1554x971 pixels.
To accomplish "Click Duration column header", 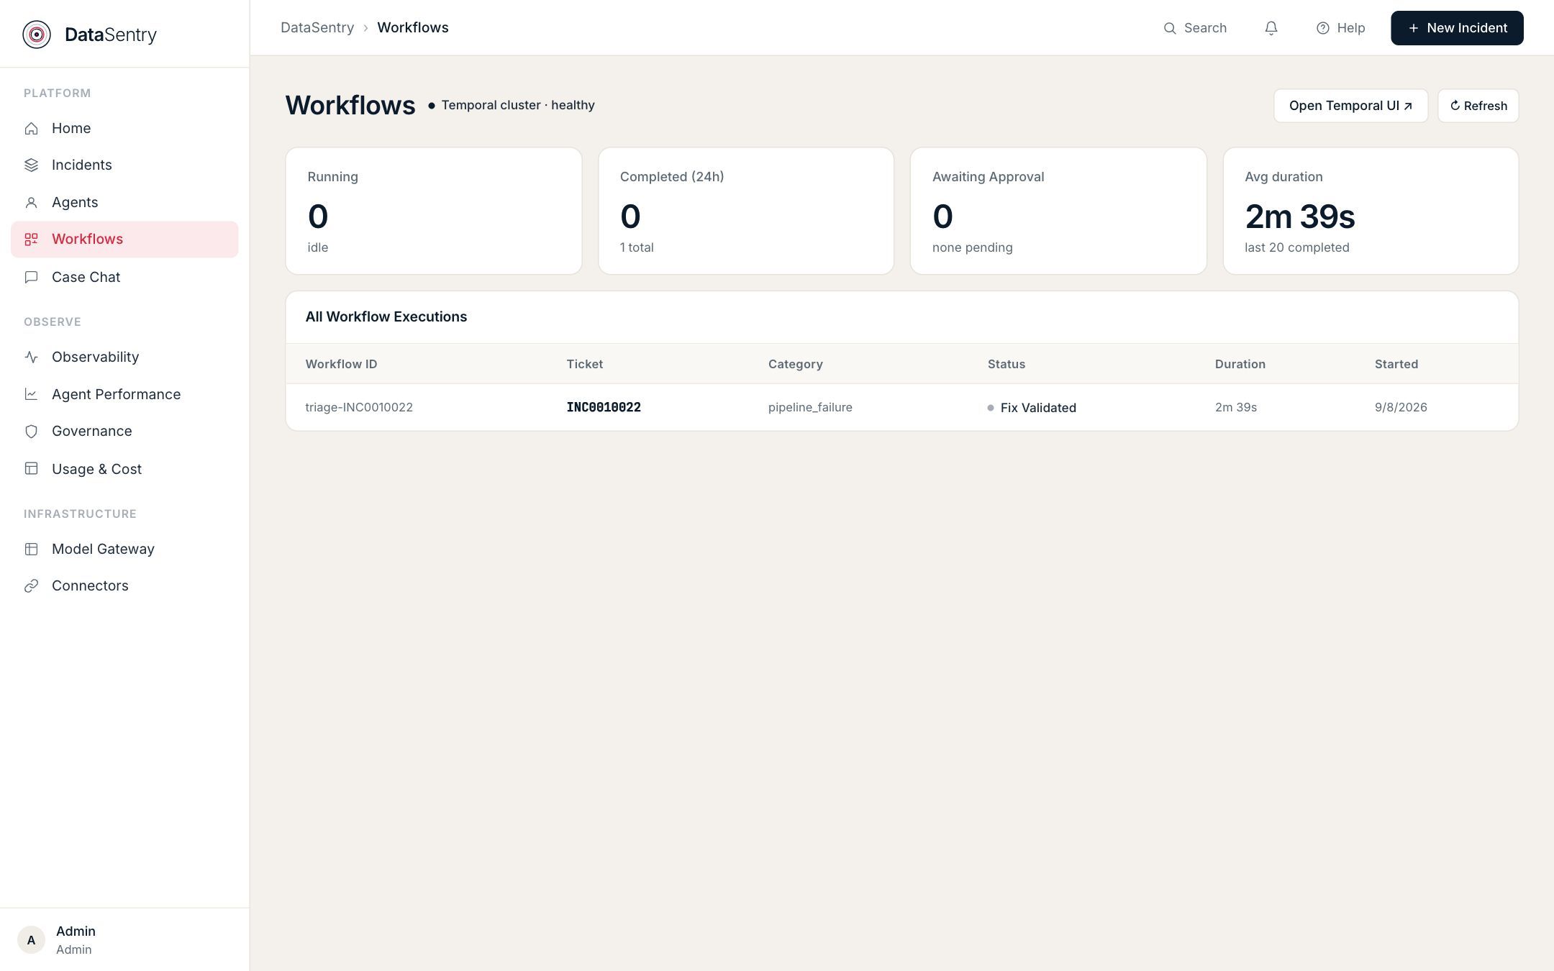I will pos(1240,364).
